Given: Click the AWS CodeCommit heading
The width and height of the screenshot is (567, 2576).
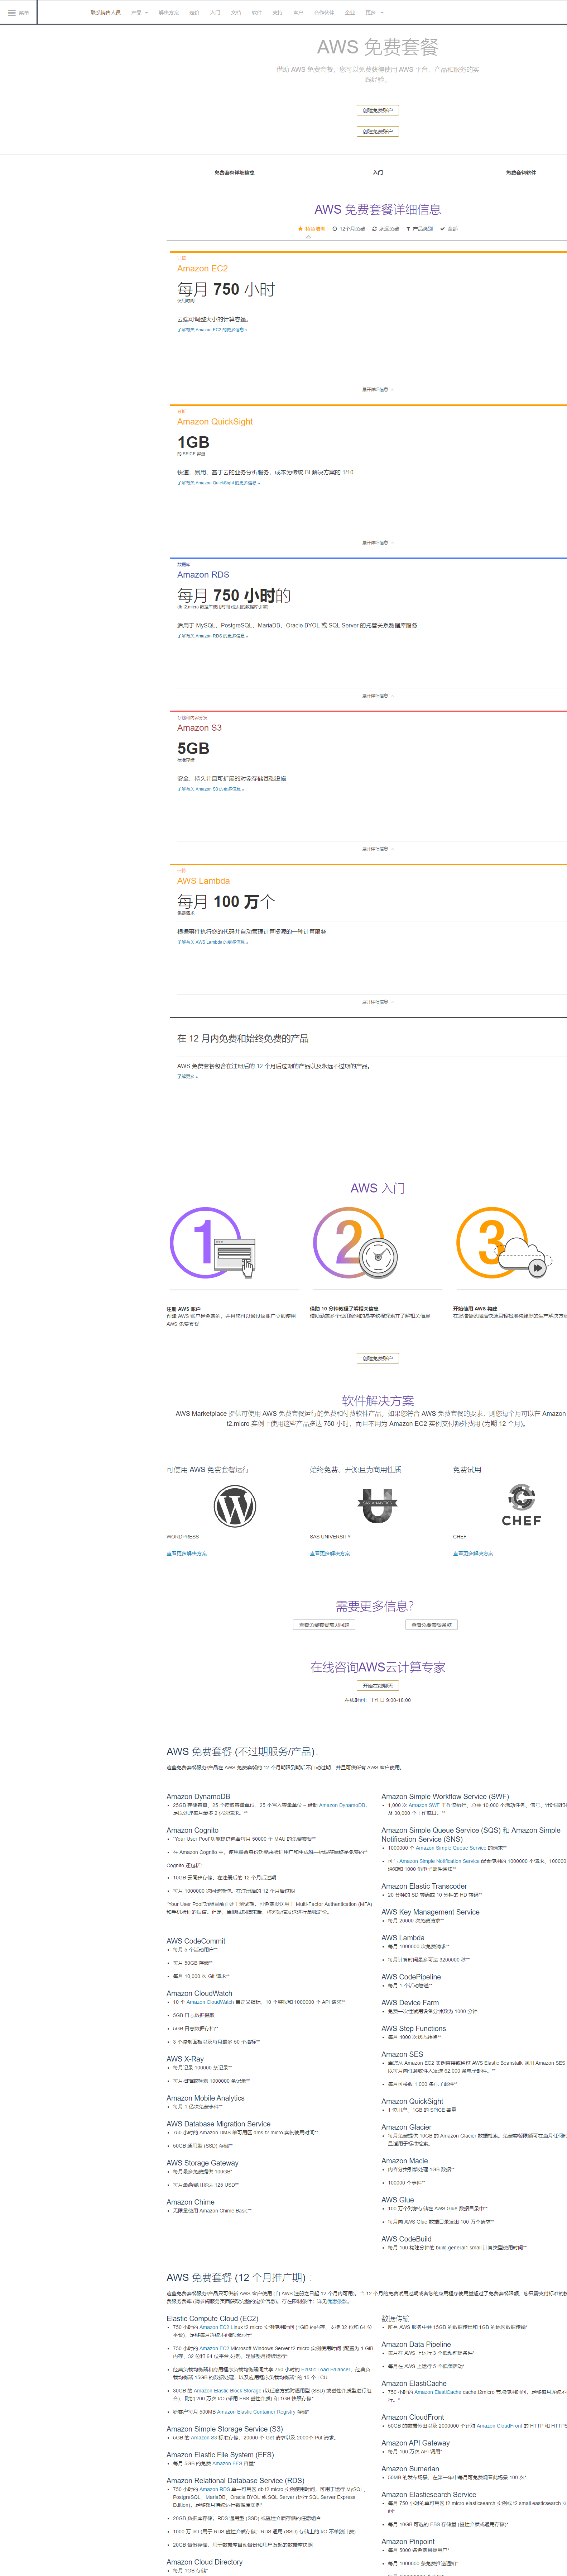Looking at the screenshot, I should point(196,1941).
